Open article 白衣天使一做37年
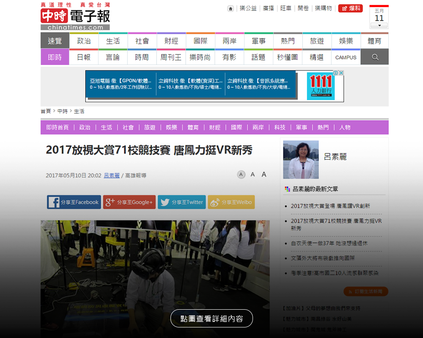This screenshot has width=423, height=338. pos(329,243)
